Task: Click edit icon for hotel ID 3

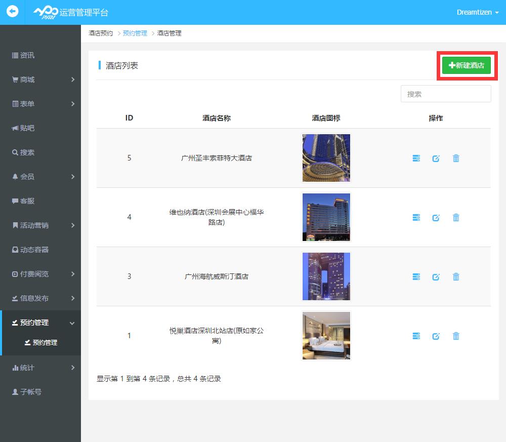Action: coord(436,277)
